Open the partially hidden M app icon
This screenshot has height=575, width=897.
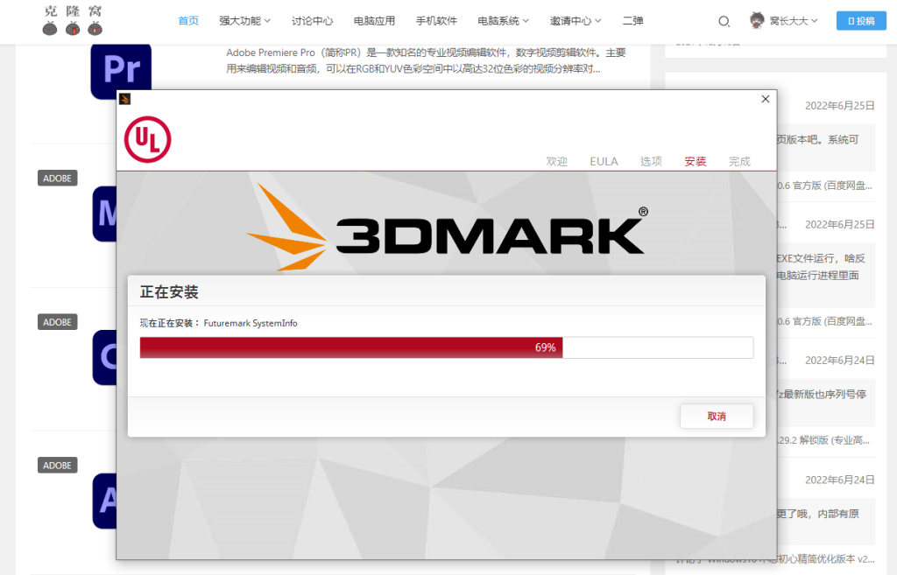[105, 214]
